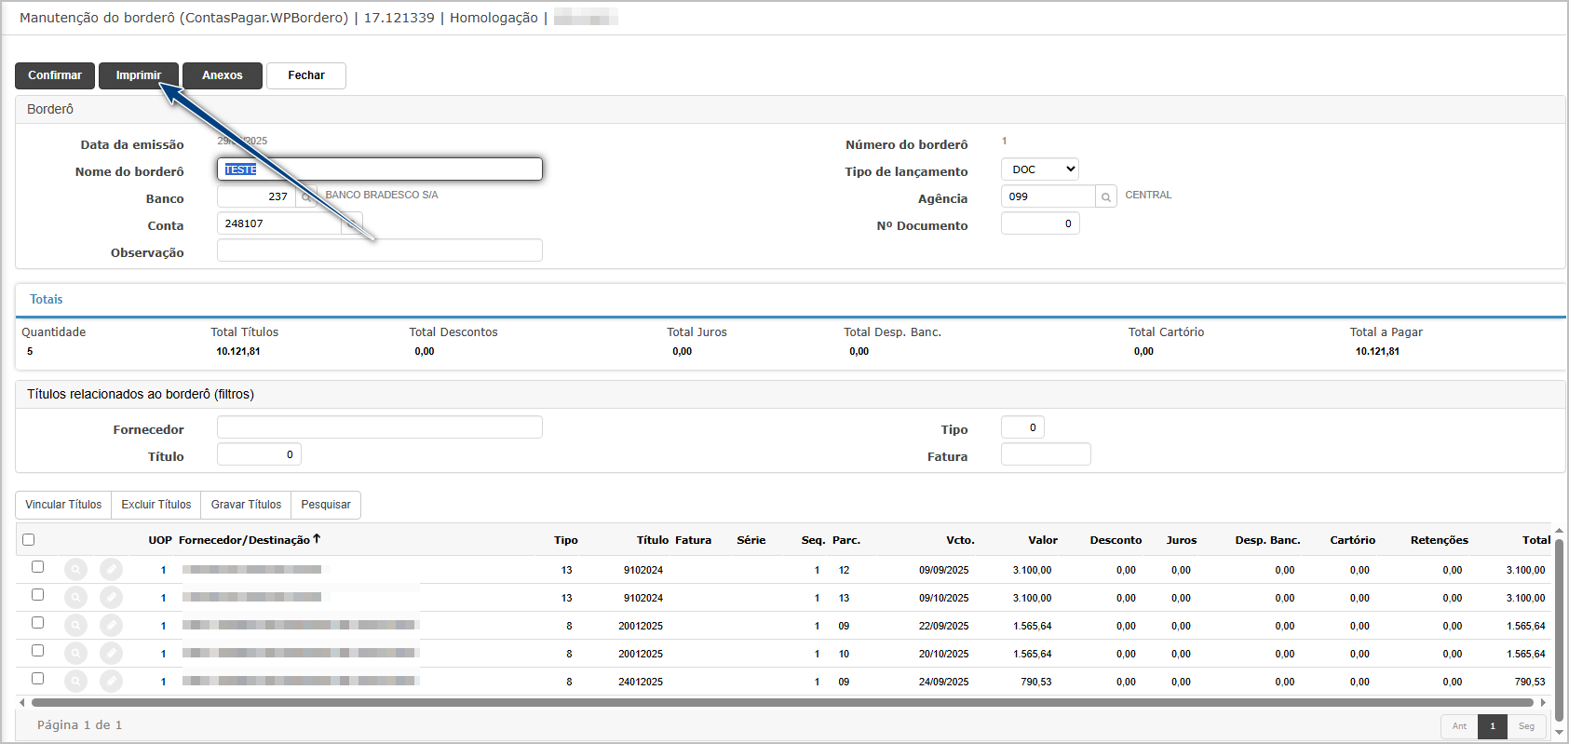Click the view magnifier on title 24012025 row
Image resolution: width=1569 pixels, height=744 pixels.
[x=76, y=682]
